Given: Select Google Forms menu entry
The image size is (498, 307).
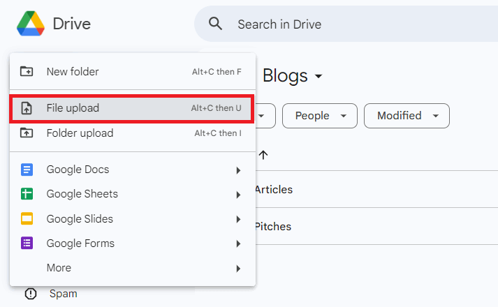Looking at the screenshot, I should (x=133, y=244).
